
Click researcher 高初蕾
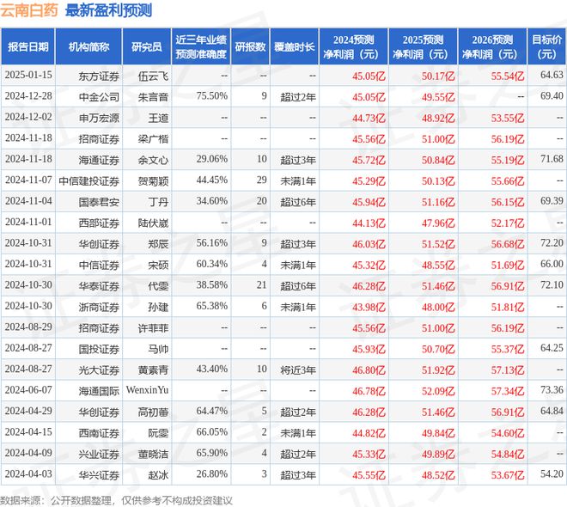click(x=153, y=412)
